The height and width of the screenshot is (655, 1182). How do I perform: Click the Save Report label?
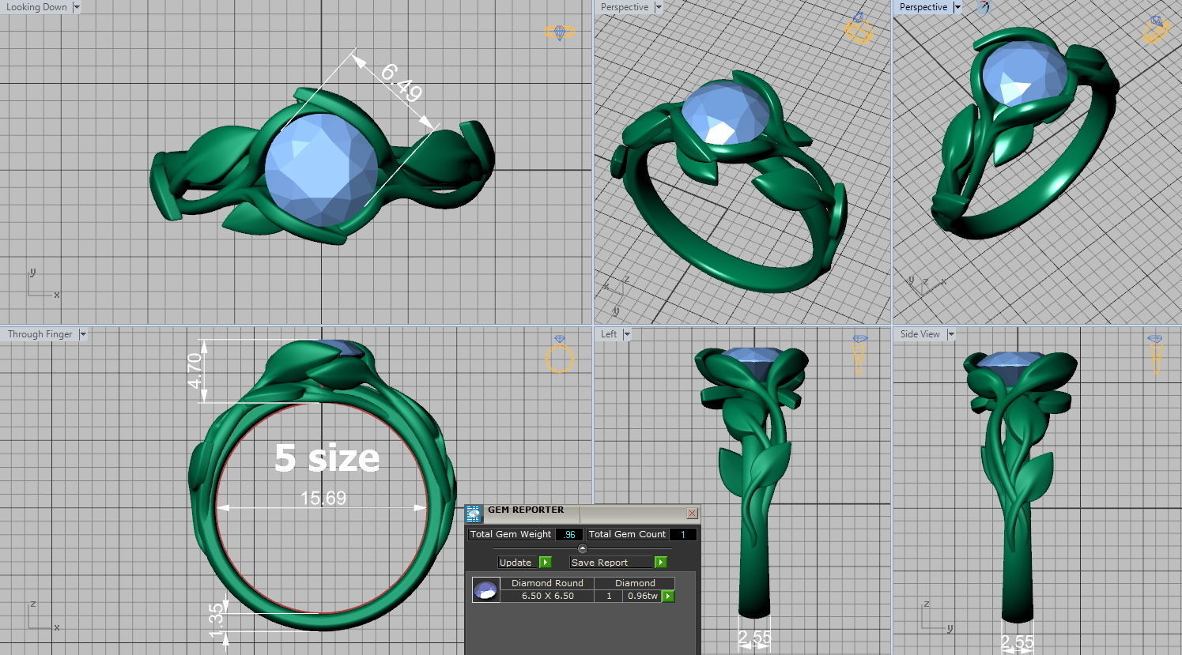point(610,563)
